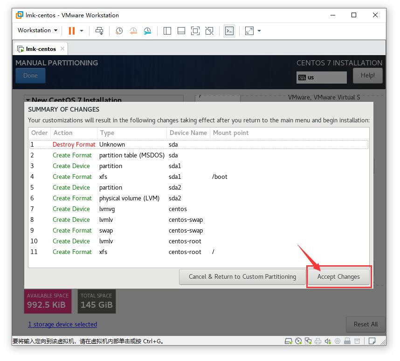Click the message log note icon

[372, 341]
